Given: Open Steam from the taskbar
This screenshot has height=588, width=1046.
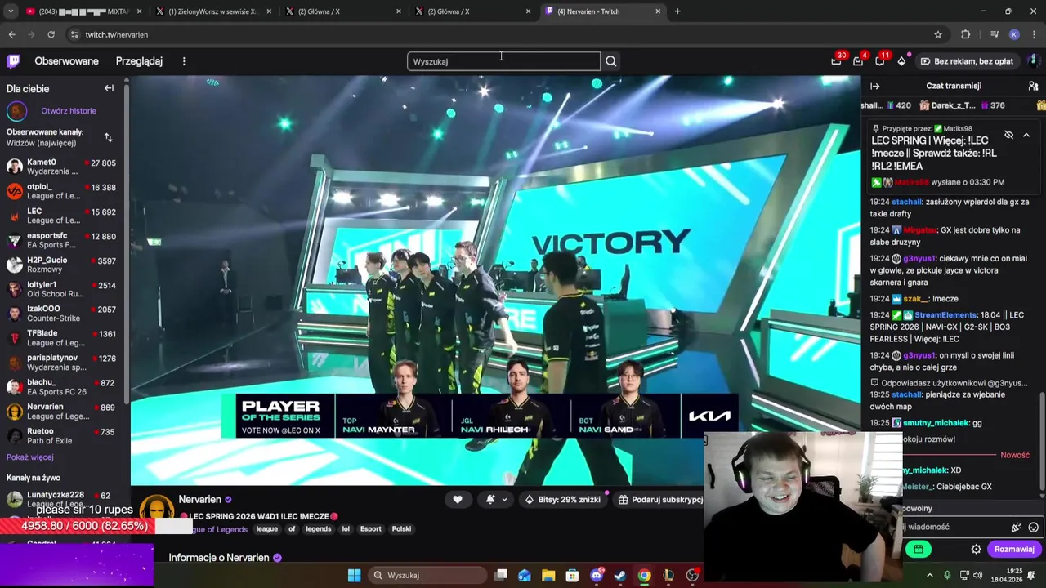Looking at the screenshot, I should tap(620, 575).
